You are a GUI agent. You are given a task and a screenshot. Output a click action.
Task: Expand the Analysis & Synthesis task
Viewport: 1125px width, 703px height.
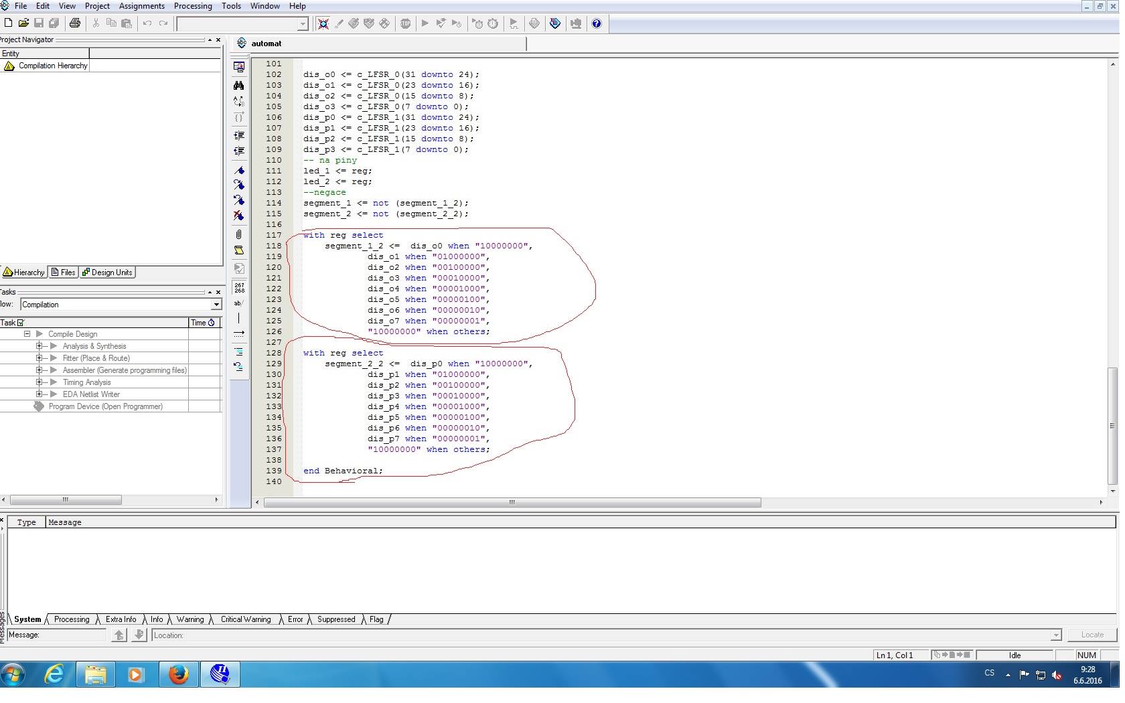tap(40, 346)
